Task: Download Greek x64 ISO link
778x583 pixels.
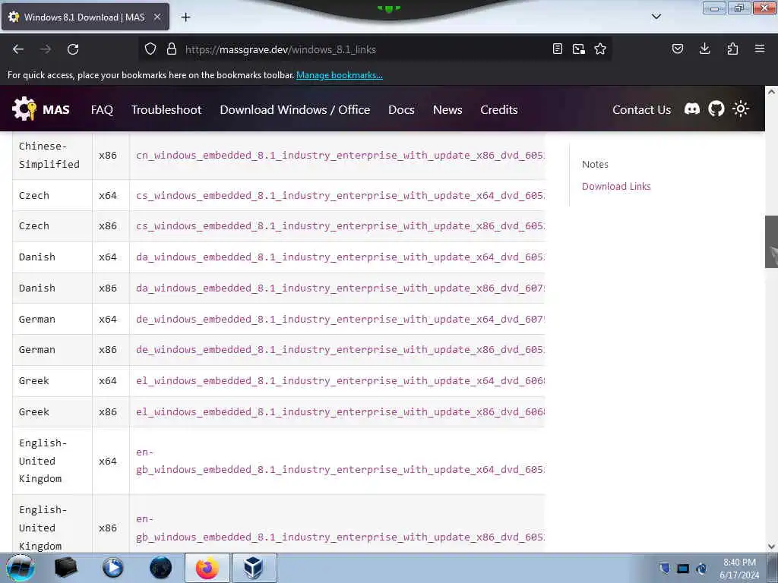Action: [340, 381]
